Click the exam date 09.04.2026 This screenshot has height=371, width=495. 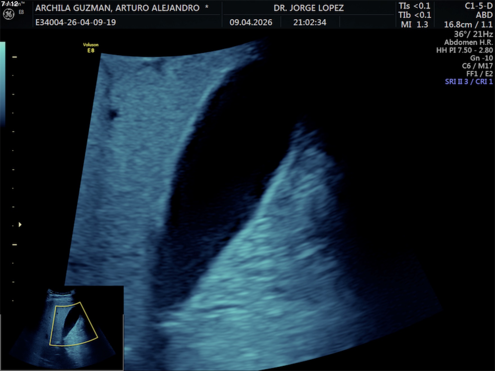[x=251, y=22]
